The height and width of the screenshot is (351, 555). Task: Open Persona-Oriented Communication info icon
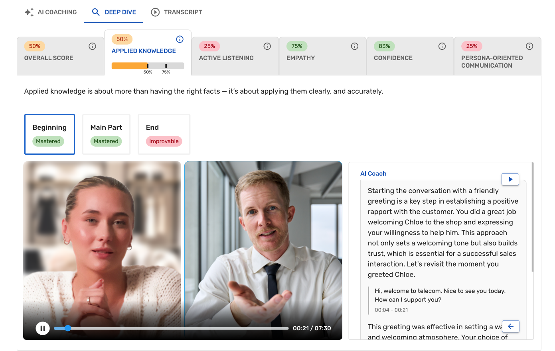[529, 46]
